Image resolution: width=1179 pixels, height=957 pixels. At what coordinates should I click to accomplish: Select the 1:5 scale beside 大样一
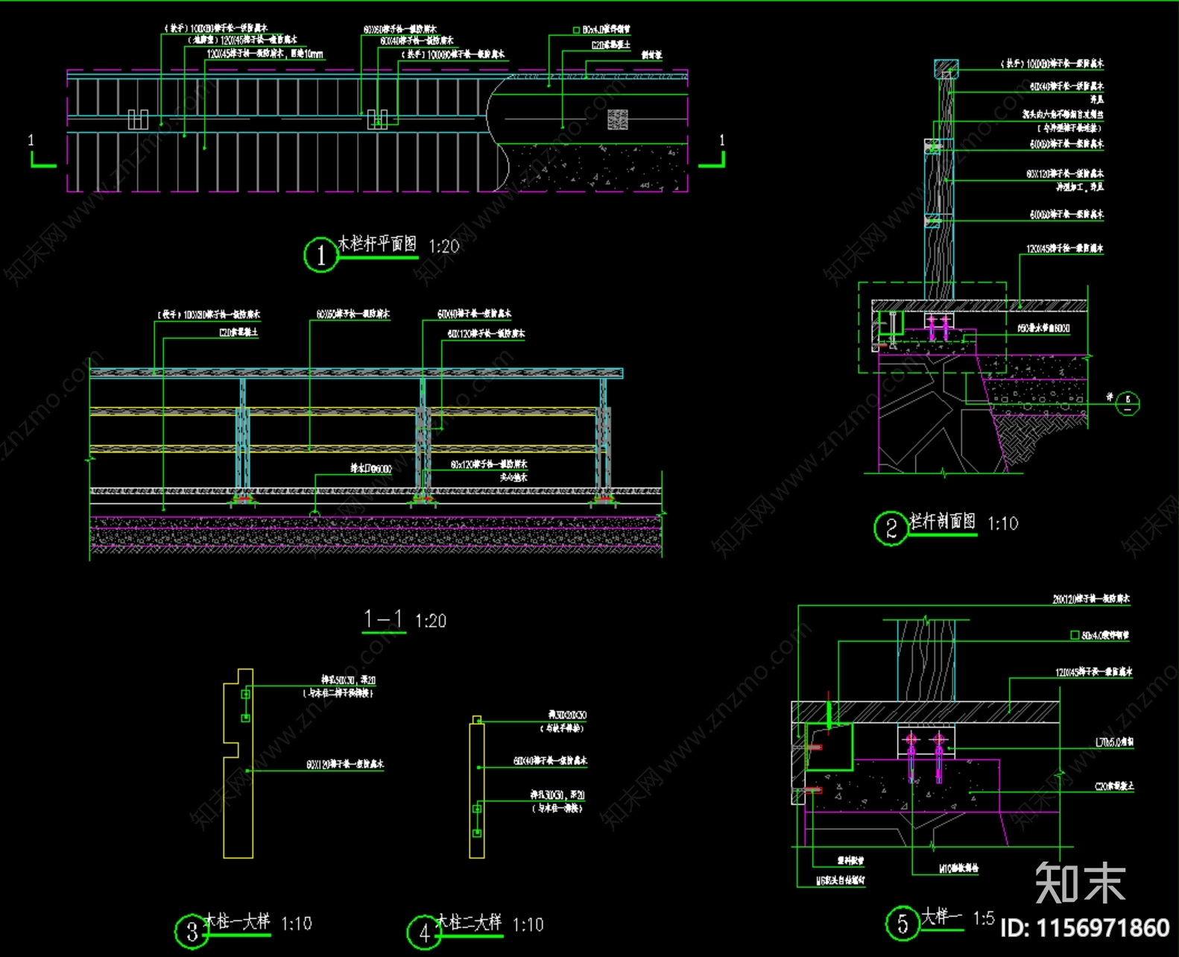(984, 918)
